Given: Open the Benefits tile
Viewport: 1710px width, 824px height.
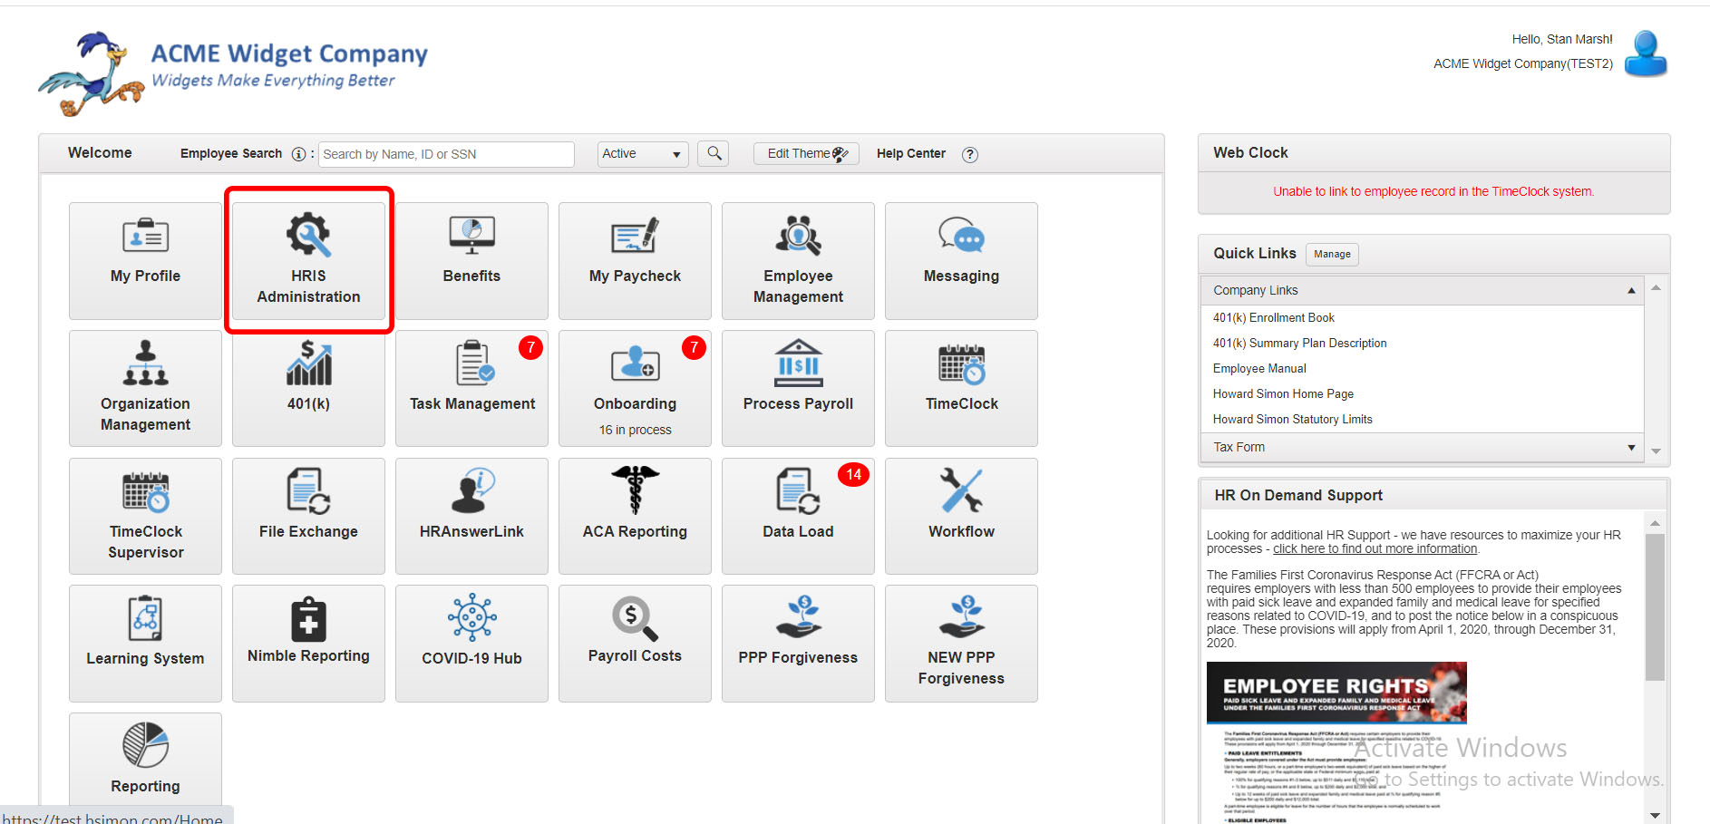Looking at the screenshot, I should (471, 261).
